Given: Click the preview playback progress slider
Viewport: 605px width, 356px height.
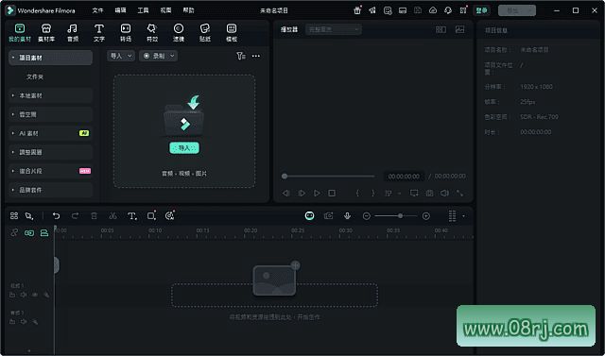Looking at the screenshot, I should point(328,176).
